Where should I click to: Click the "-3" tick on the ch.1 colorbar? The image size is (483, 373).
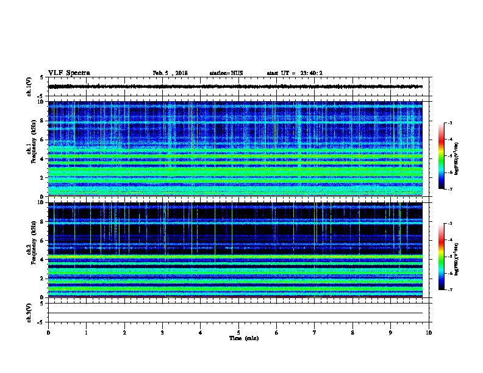[450, 123]
